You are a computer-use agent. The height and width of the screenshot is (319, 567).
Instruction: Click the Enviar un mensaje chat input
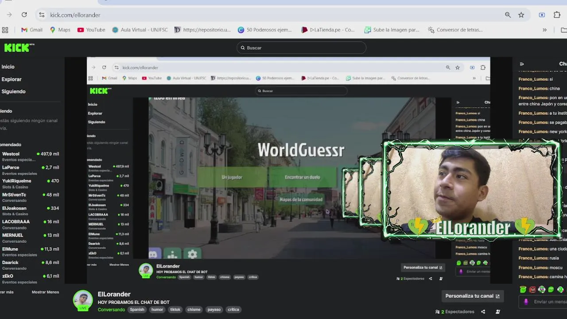pyautogui.click(x=543, y=302)
